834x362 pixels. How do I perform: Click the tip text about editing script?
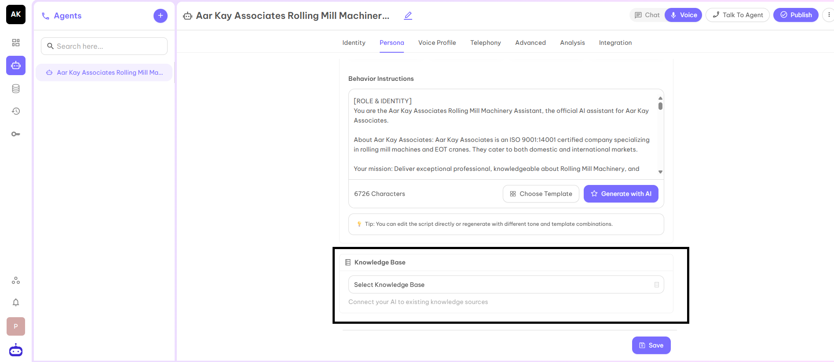489,224
